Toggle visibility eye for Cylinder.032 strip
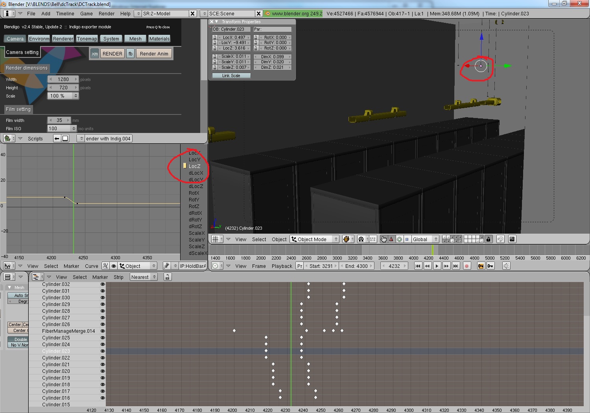Image resolution: width=590 pixels, height=413 pixels. (103, 284)
